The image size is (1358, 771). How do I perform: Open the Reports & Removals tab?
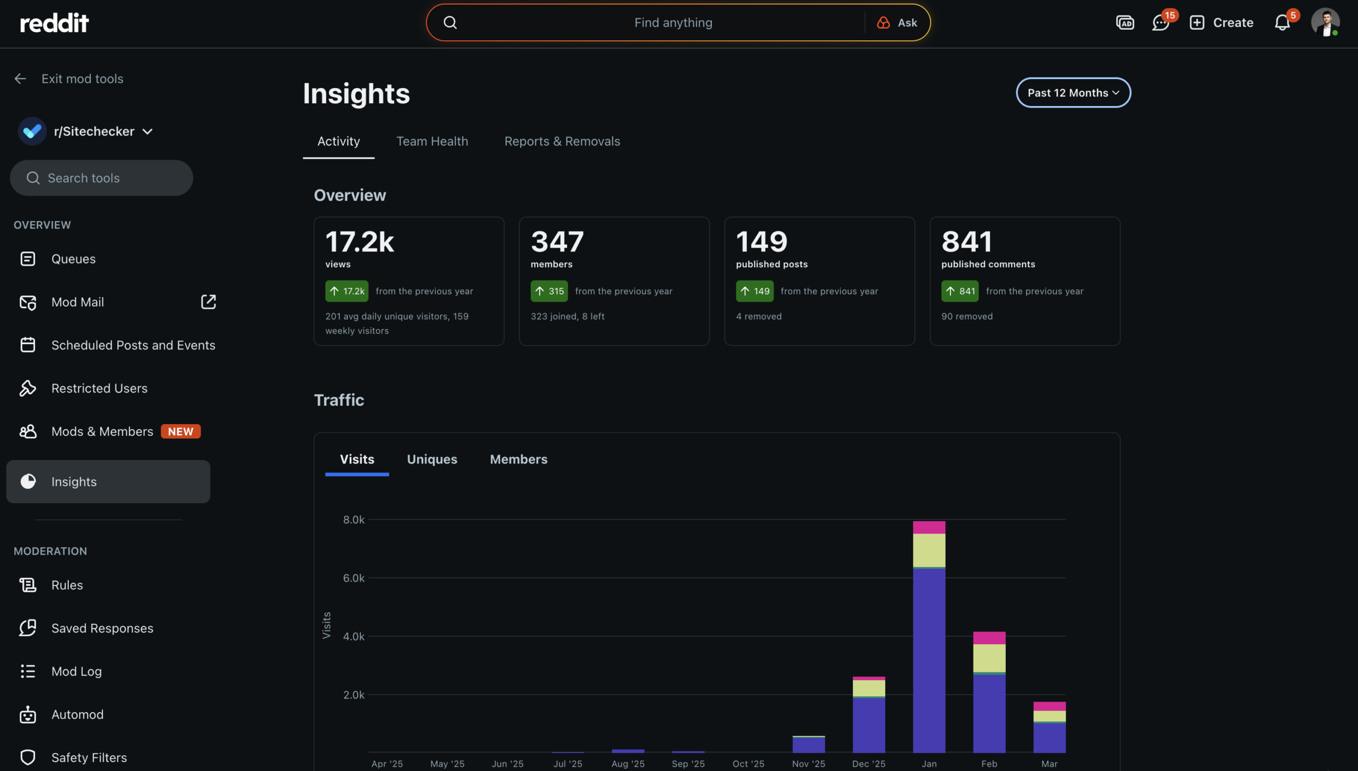[x=562, y=141]
